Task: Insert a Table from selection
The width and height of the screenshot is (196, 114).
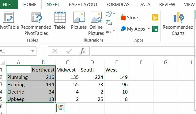Action: tap(60, 20)
